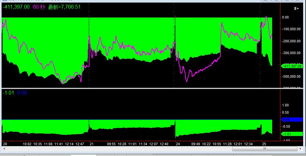306x156 pixels.
Task: Click the 10:02 time label
Action: click(27, 144)
